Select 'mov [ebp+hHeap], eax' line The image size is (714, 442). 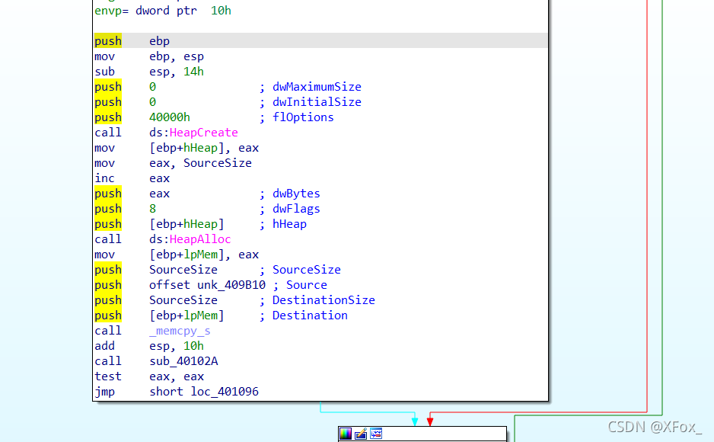(x=177, y=148)
